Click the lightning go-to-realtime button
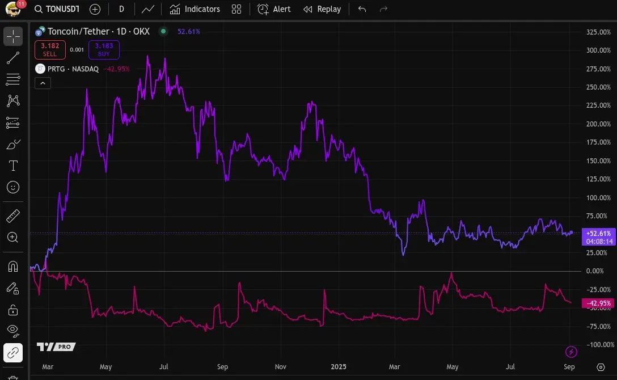 click(572, 352)
